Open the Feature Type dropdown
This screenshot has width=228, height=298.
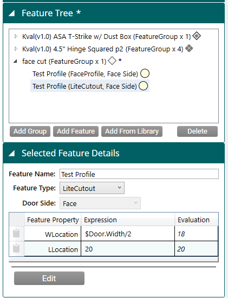pos(92,188)
